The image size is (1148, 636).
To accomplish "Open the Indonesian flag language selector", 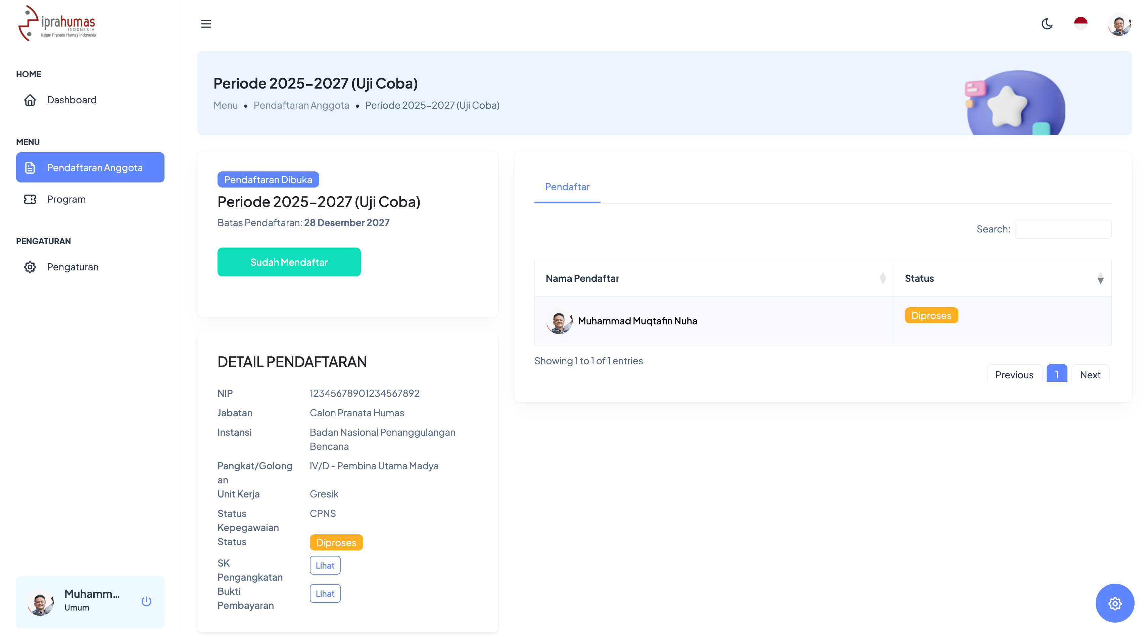I will click(x=1081, y=23).
